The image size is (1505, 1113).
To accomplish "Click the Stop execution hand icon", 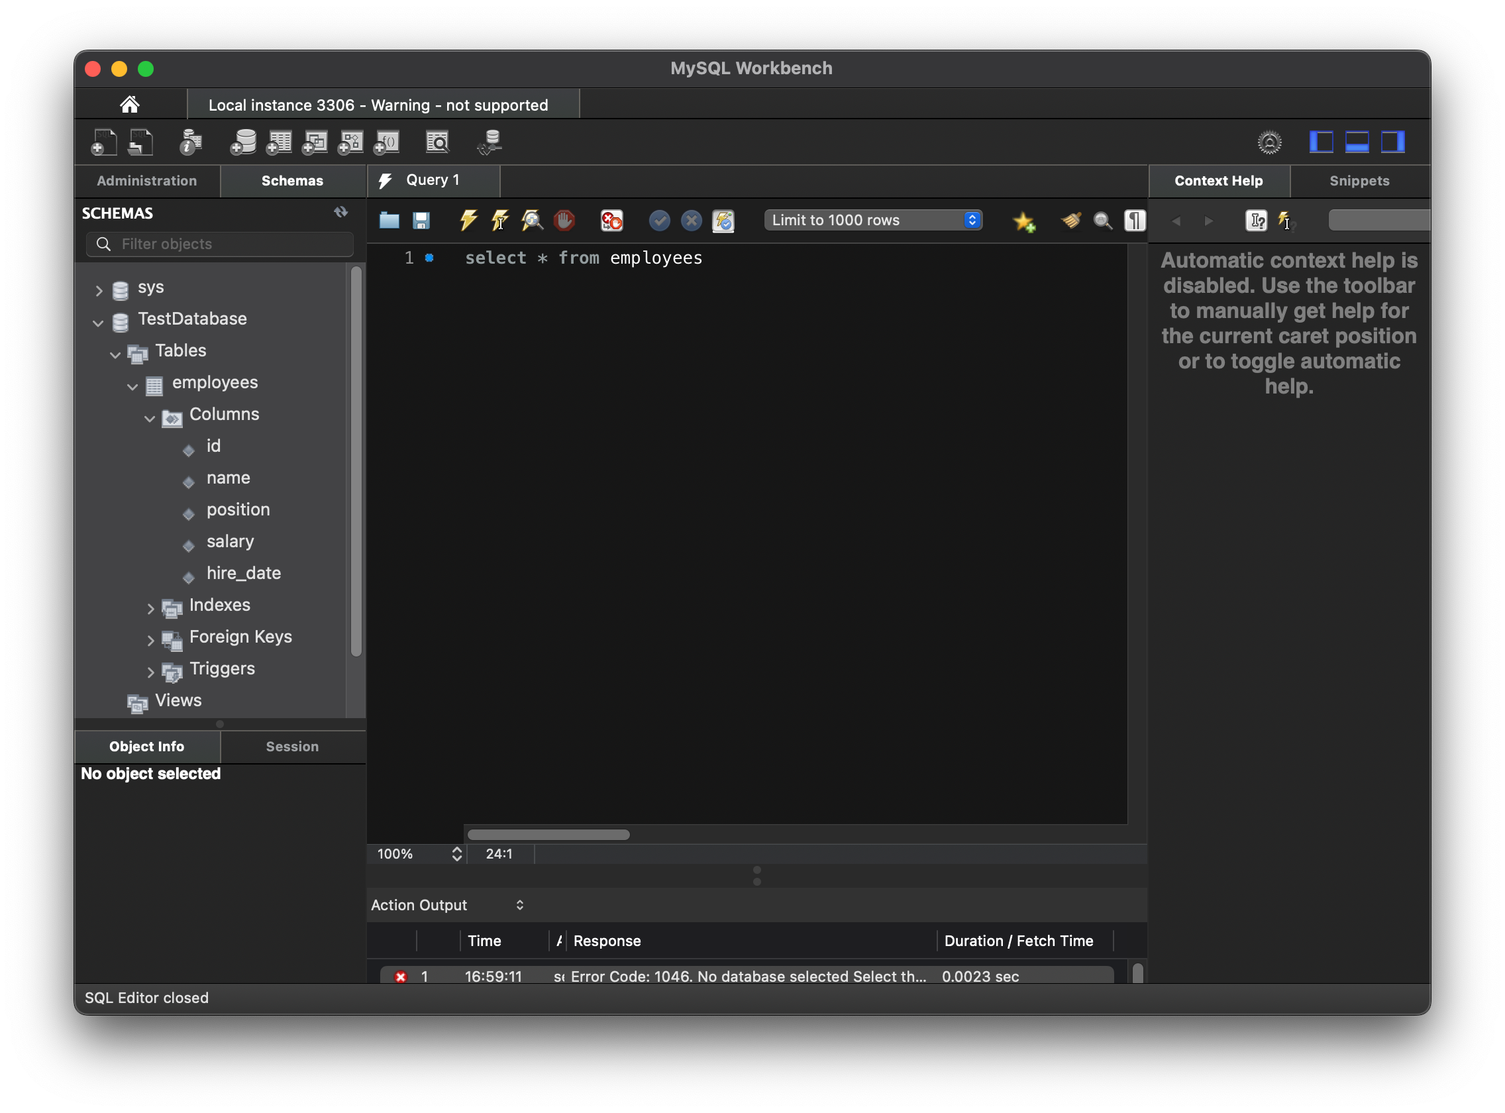I will coord(564,221).
